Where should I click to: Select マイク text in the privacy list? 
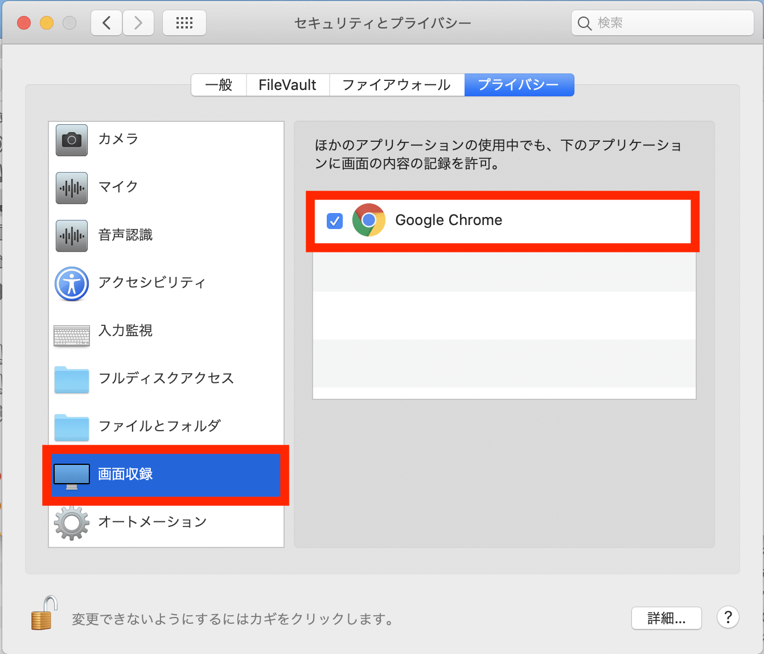pos(118,187)
